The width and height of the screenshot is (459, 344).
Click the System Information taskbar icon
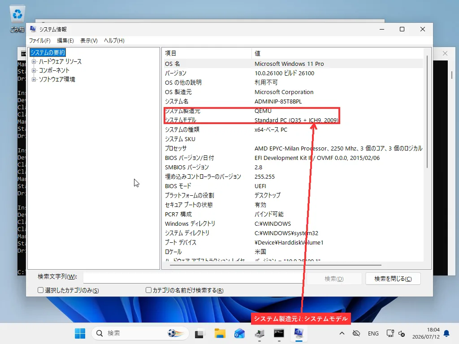(299, 333)
